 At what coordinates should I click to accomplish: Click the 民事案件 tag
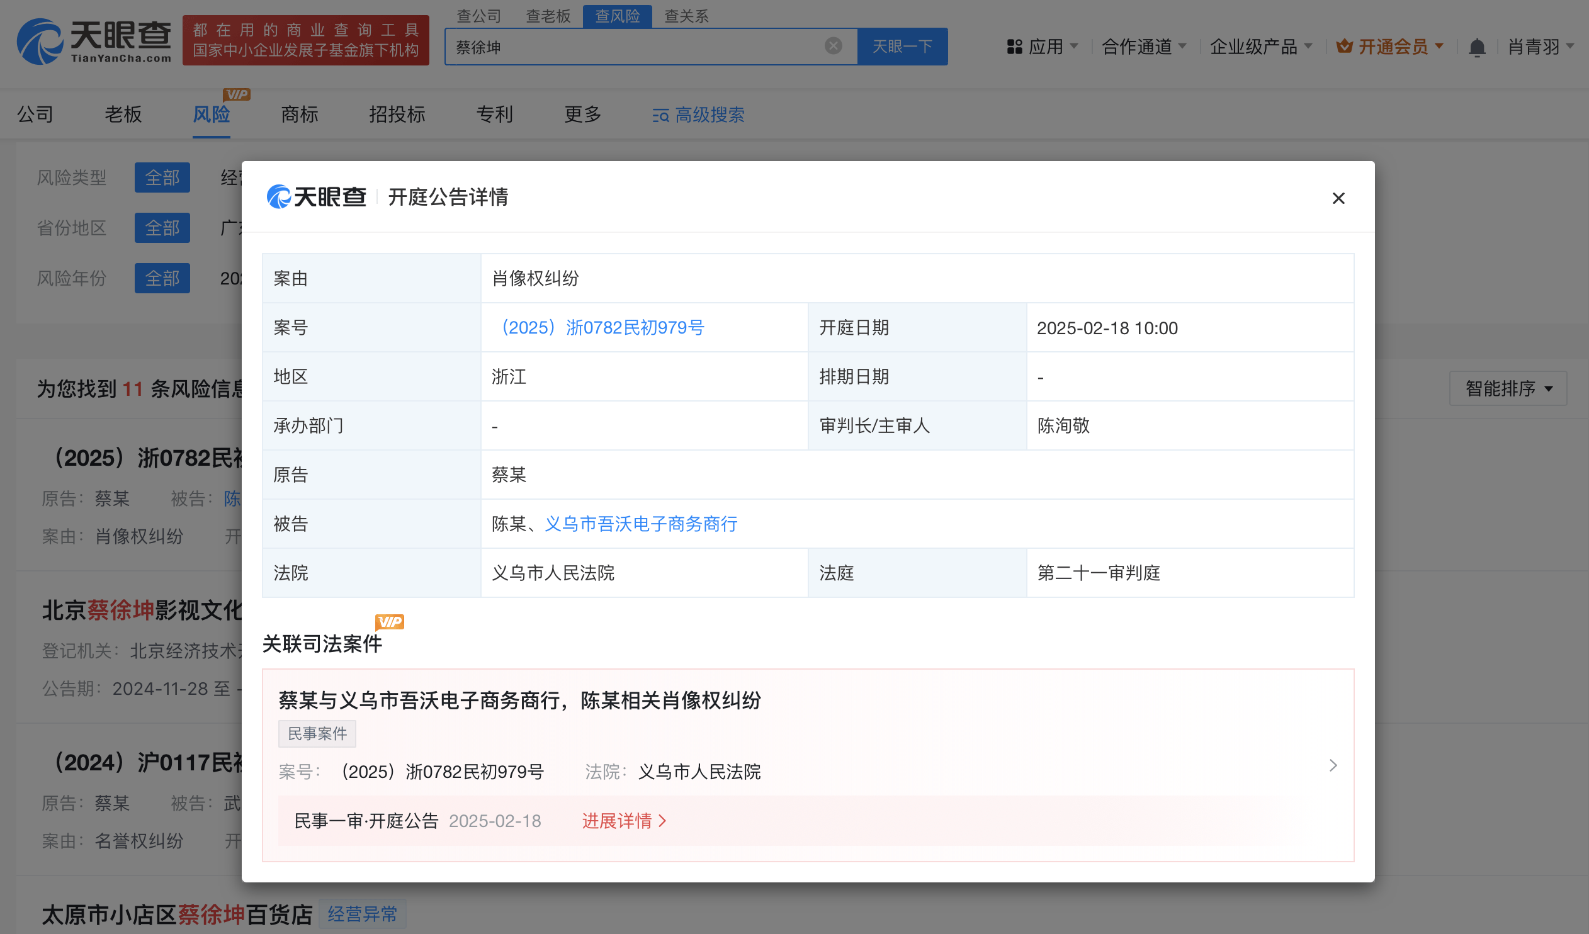(317, 734)
